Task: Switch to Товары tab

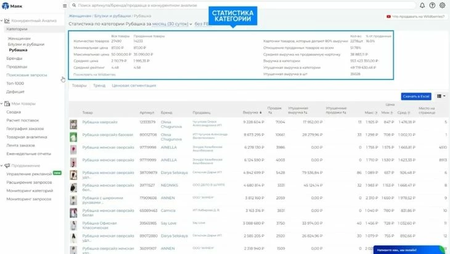Action: (x=79, y=86)
